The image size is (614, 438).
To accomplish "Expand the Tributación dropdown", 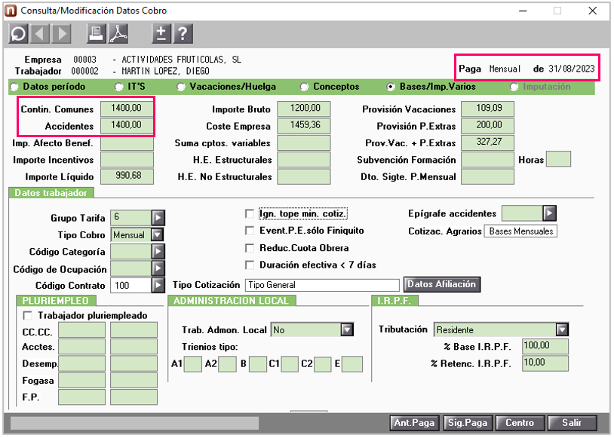I will click(561, 330).
